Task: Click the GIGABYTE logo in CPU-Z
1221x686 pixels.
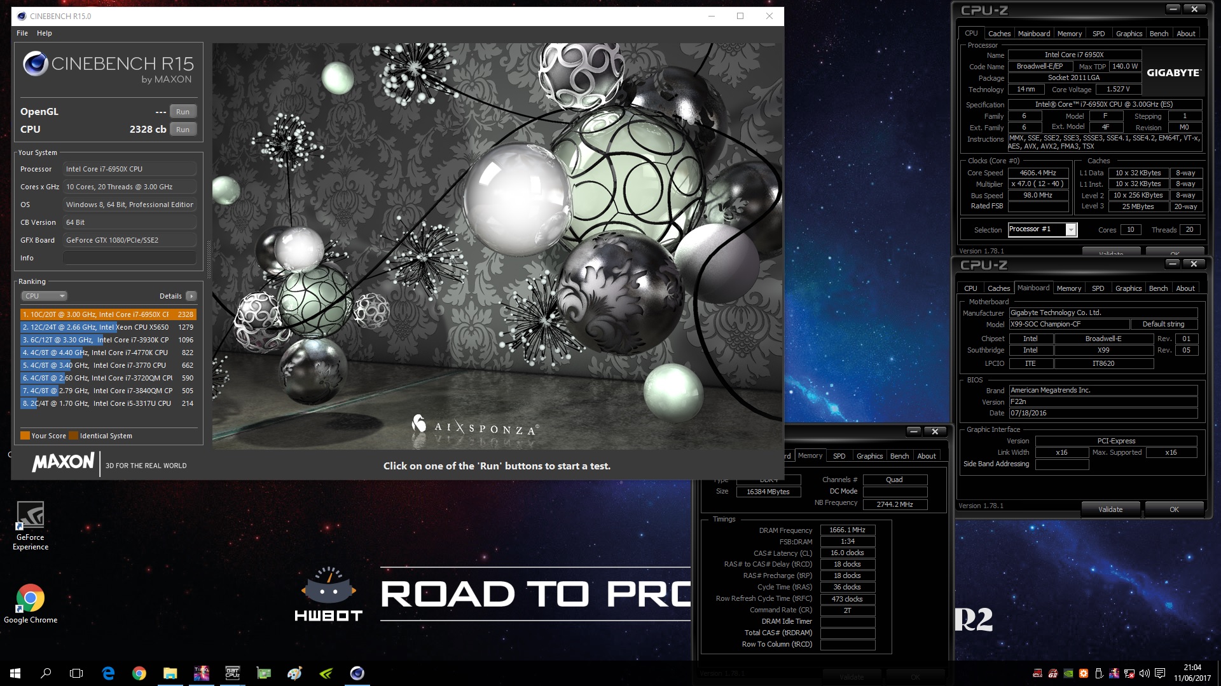Action: [x=1173, y=73]
